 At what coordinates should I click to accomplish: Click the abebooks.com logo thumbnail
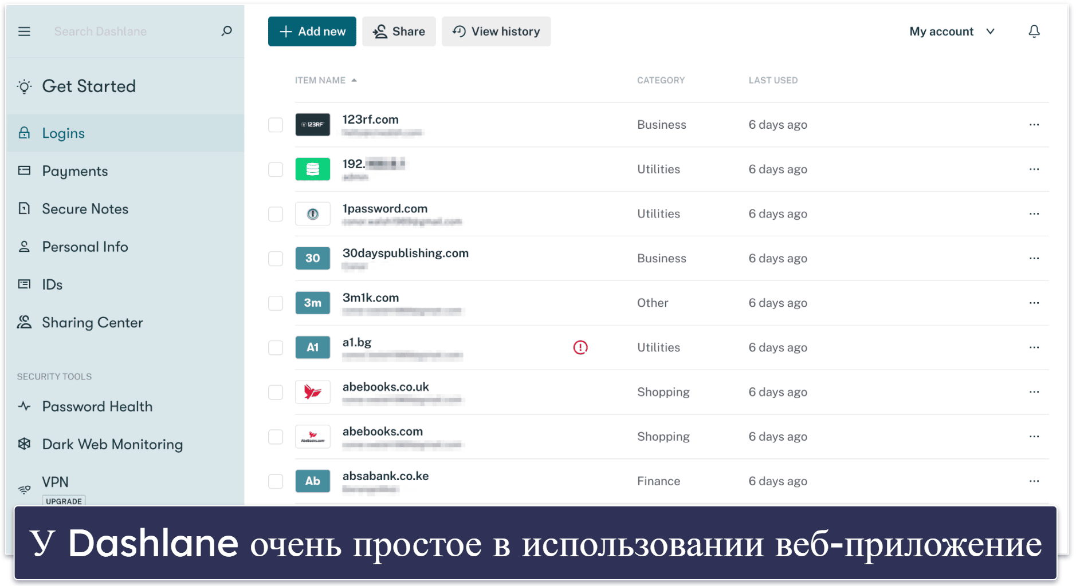pyautogui.click(x=313, y=437)
